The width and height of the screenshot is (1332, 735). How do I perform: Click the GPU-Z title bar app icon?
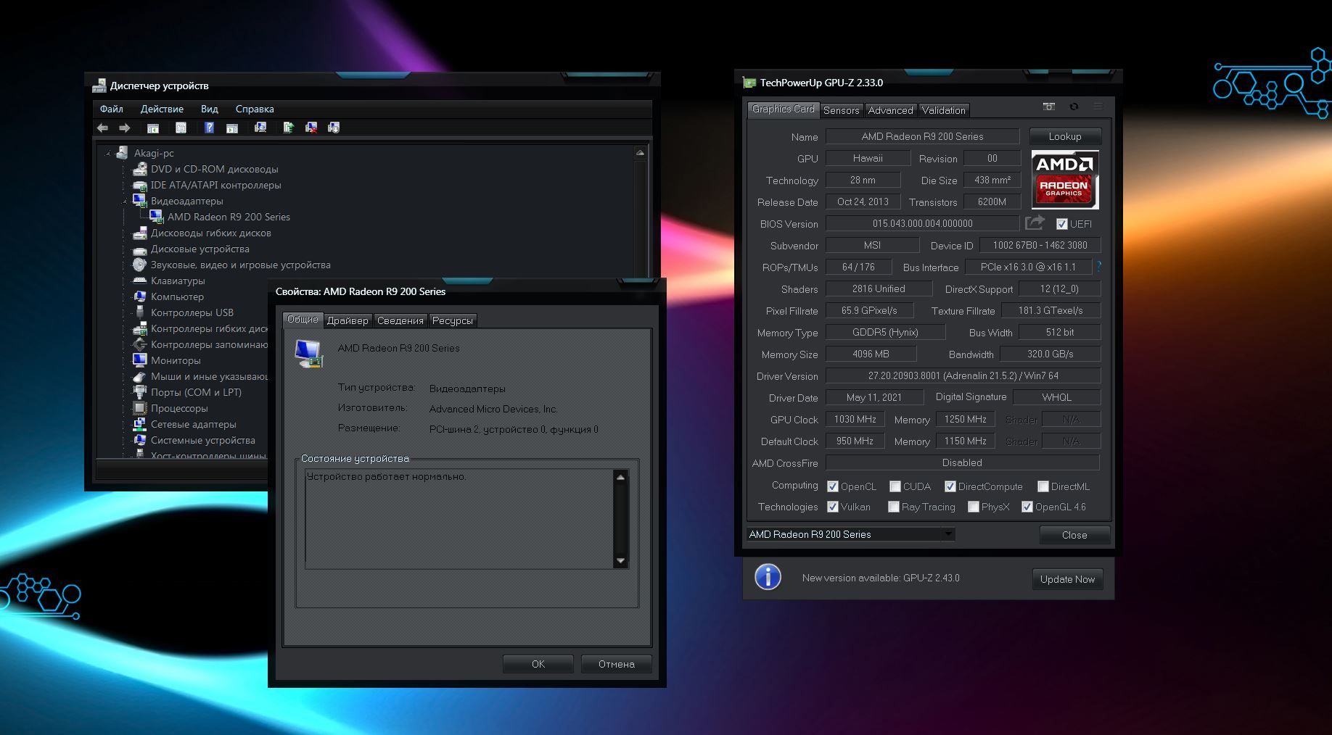(749, 83)
